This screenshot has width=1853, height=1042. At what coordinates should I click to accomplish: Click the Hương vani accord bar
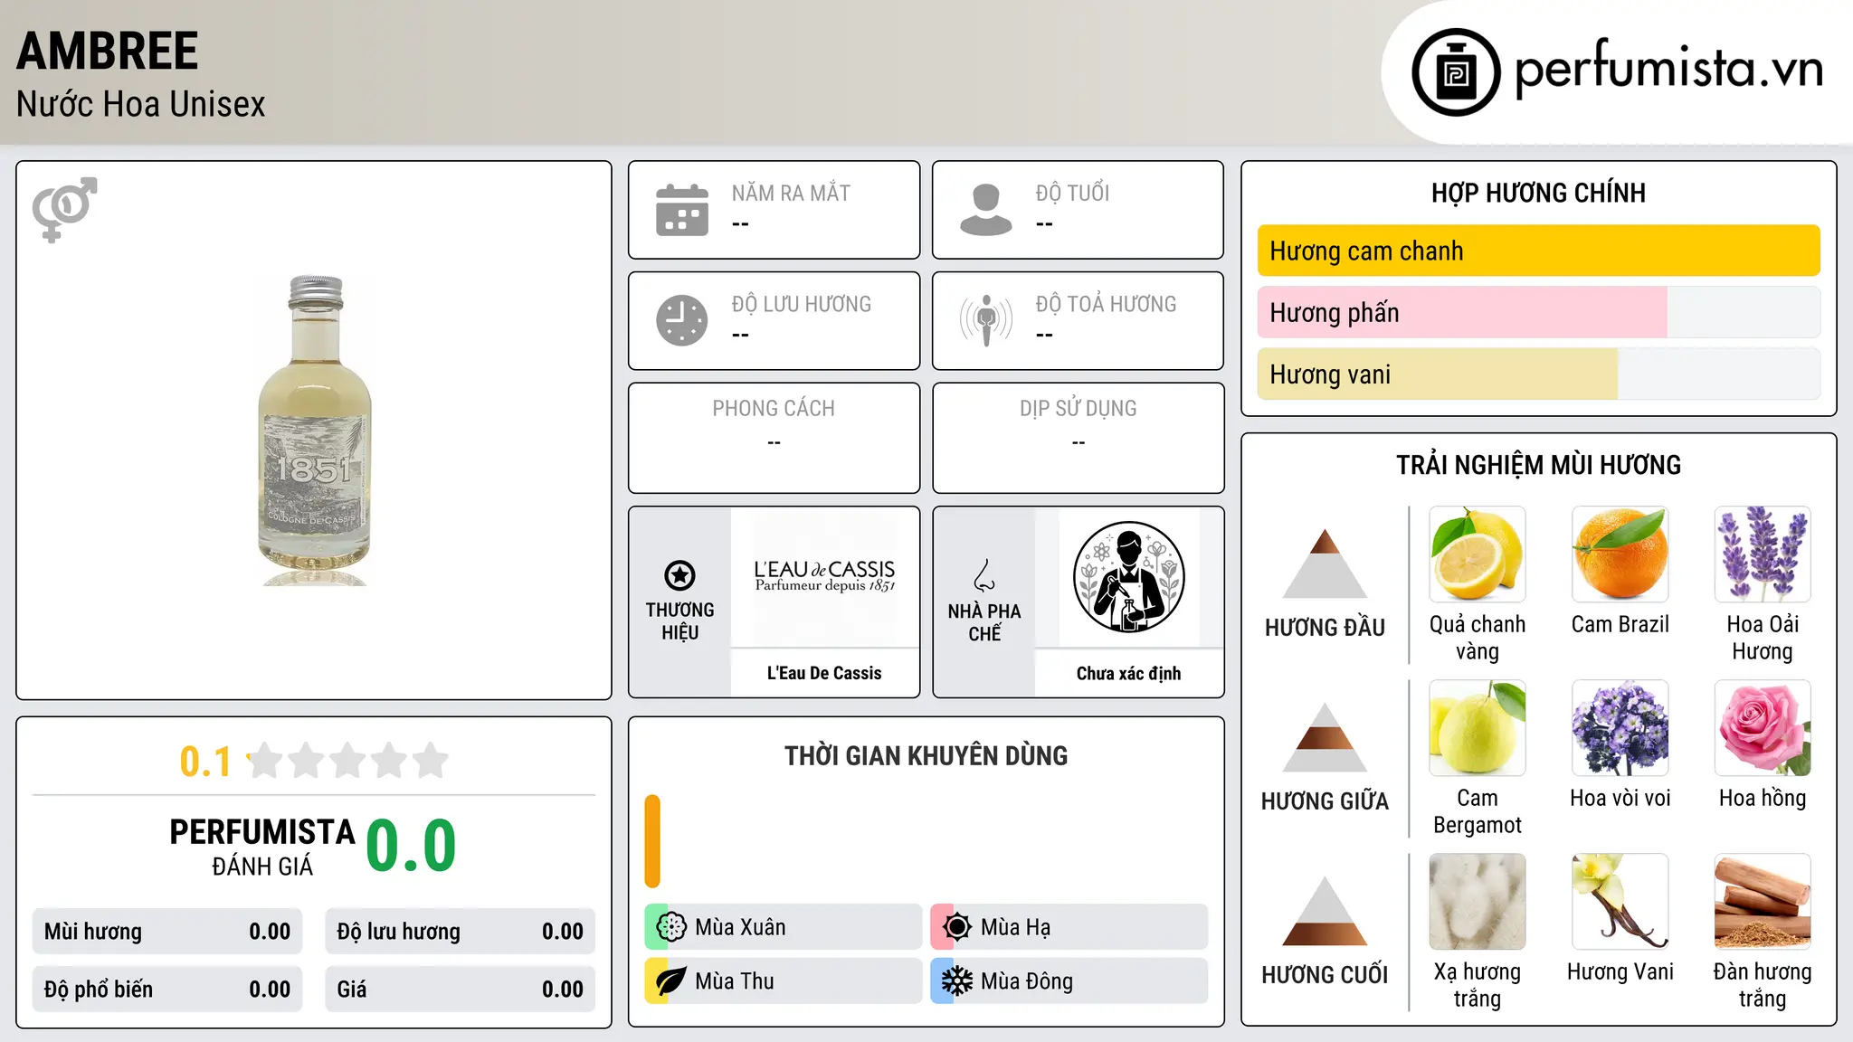tap(1539, 374)
